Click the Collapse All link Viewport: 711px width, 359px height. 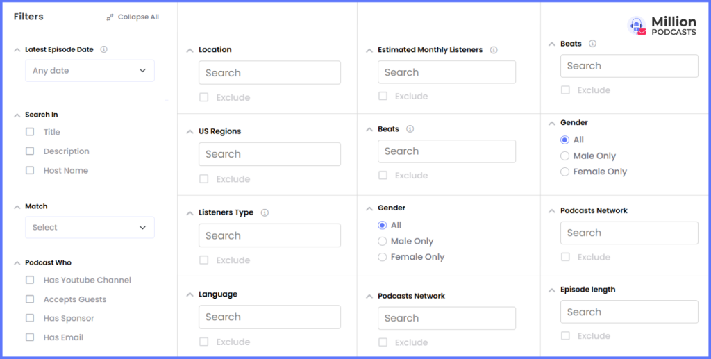(138, 17)
